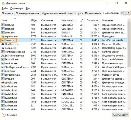Click the SearchUI.exe process icon
Screen dimensions: 131x120
click(x=3, y=59)
